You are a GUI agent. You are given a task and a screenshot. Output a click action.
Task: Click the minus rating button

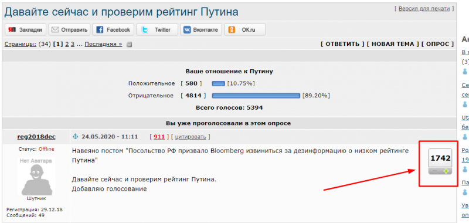(x=434, y=171)
